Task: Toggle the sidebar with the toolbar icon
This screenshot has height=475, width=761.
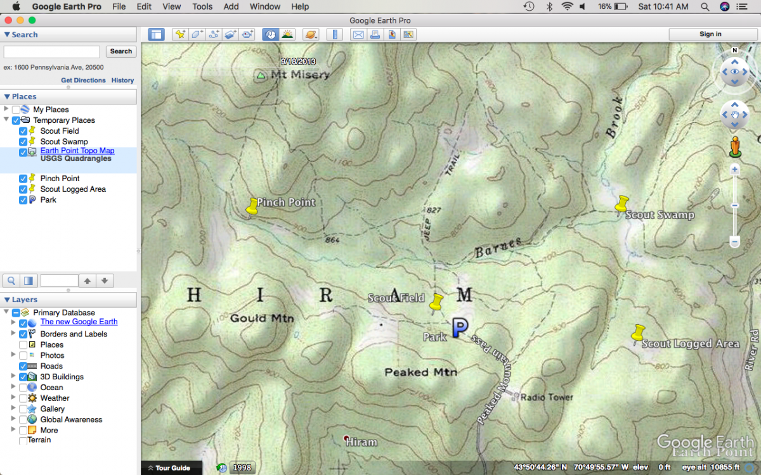Action: (x=156, y=34)
